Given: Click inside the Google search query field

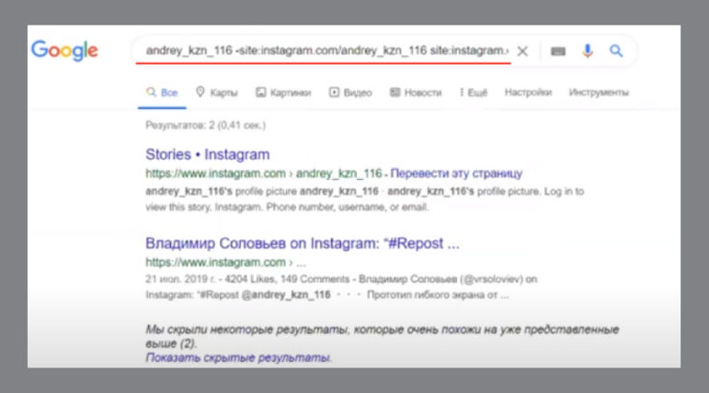Looking at the screenshot, I should (322, 51).
